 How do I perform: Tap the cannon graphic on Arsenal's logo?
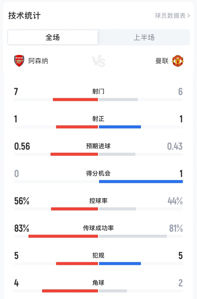click(19, 62)
